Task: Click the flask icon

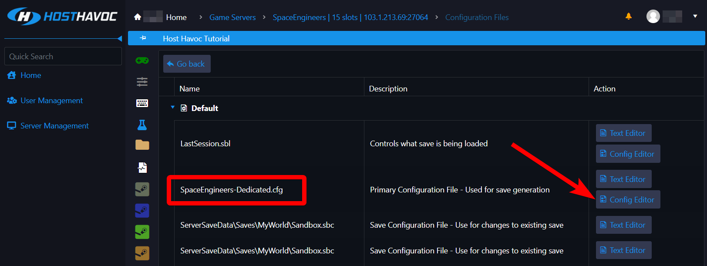Action: tap(142, 125)
